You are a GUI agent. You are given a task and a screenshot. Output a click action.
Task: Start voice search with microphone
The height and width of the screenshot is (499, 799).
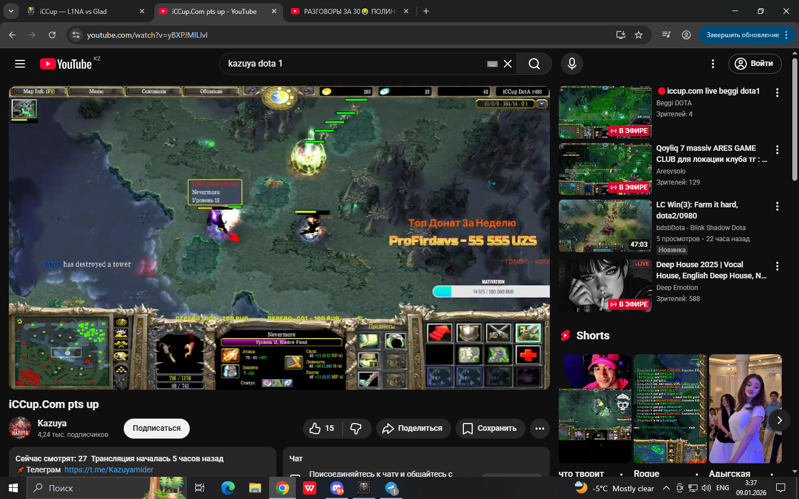pos(572,64)
